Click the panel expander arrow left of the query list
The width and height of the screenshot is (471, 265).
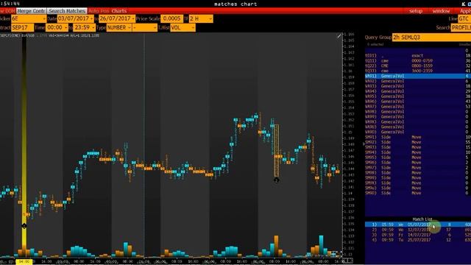tap(364, 144)
